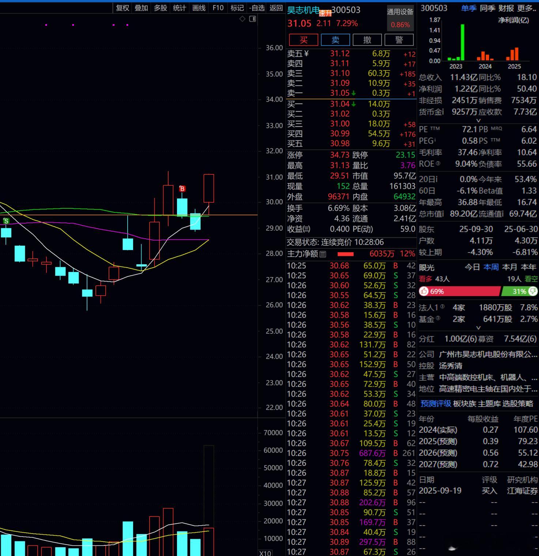The width and height of the screenshot is (539, 556).
Task: Click the down arrow beside 卖一 price
Action: coord(354,93)
